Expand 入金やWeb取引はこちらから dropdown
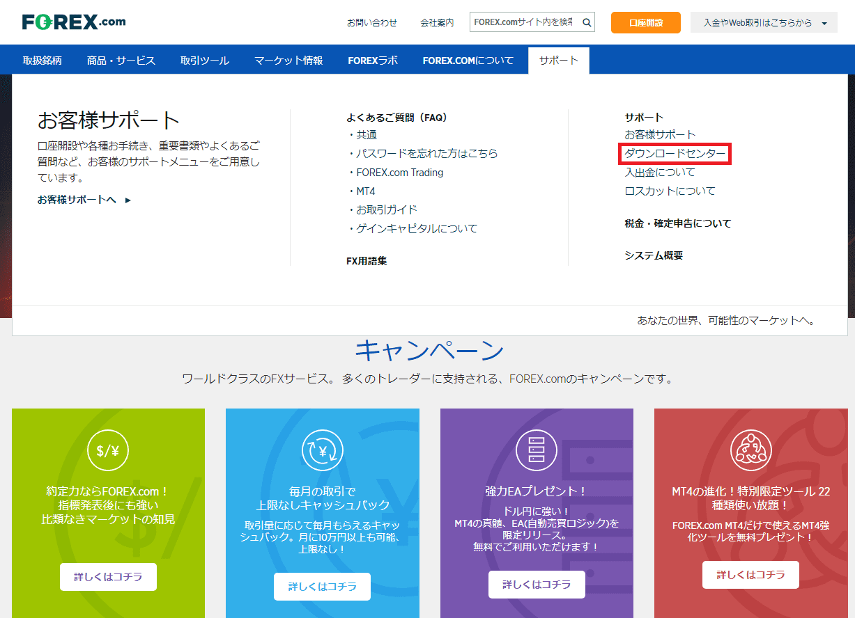 tap(824, 23)
